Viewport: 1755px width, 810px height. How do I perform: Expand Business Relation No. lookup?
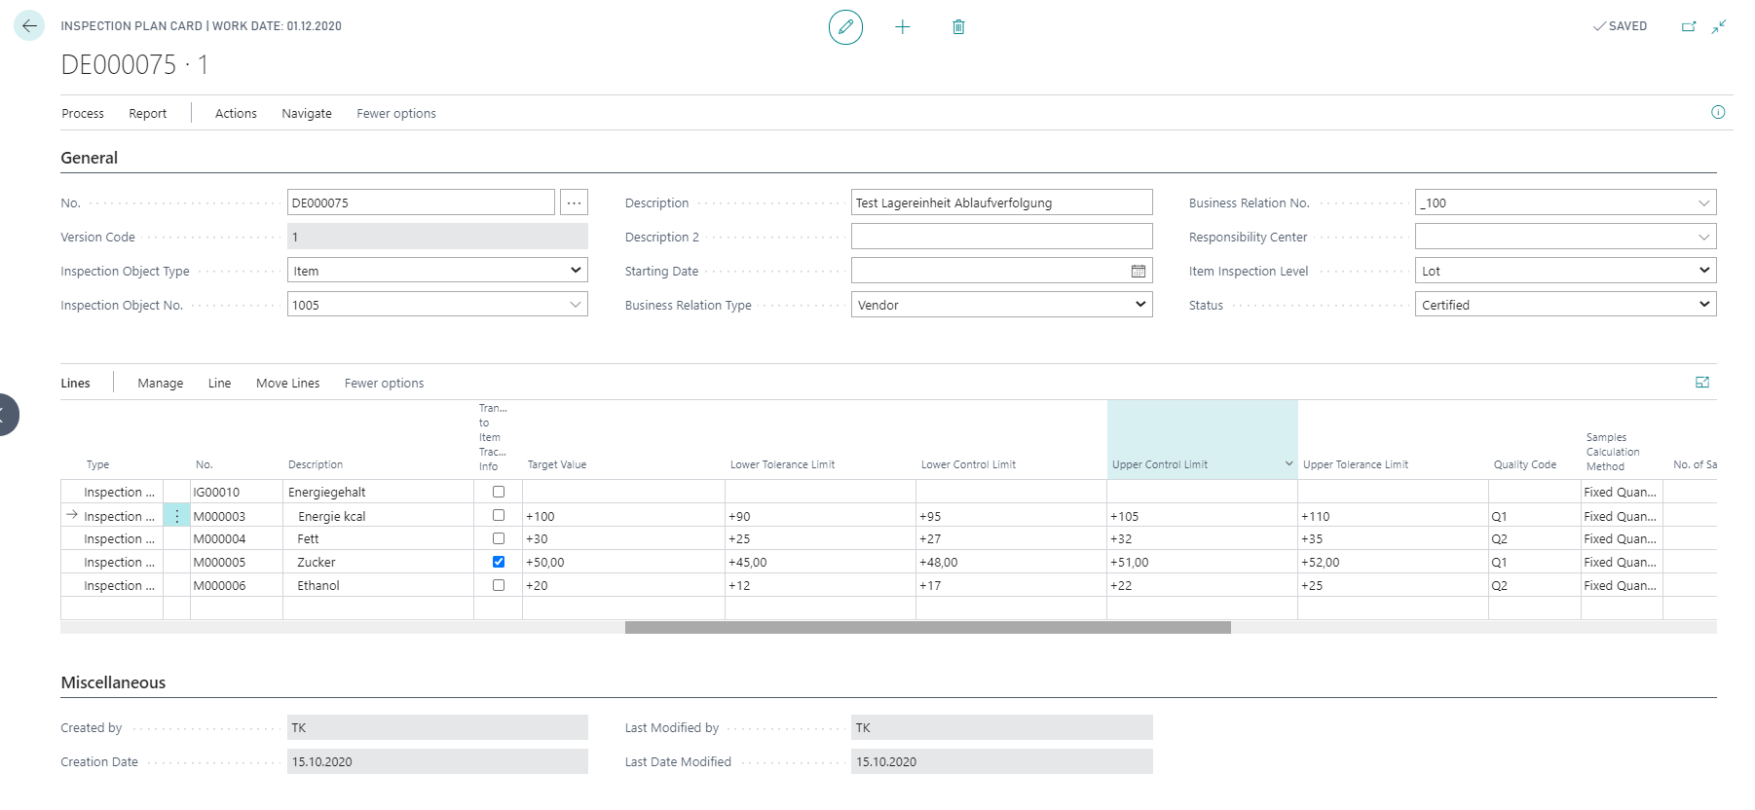click(x=1703, y=202)
